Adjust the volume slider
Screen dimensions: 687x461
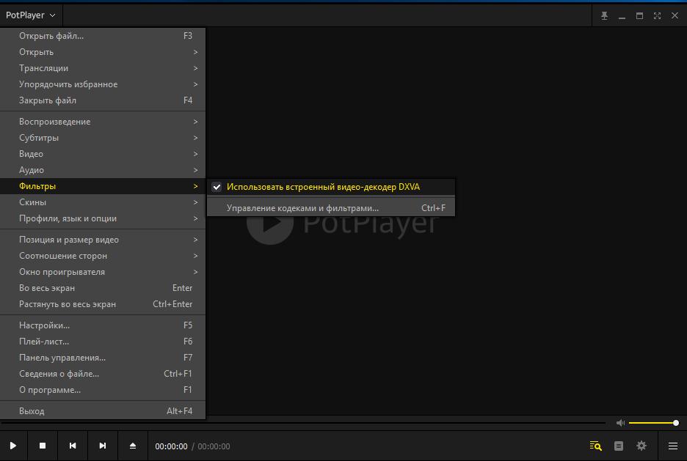click(x=653, y=423)
